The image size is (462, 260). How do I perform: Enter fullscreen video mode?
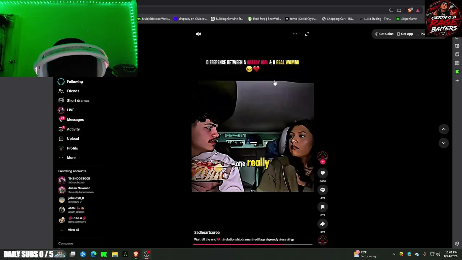point(307,34)
